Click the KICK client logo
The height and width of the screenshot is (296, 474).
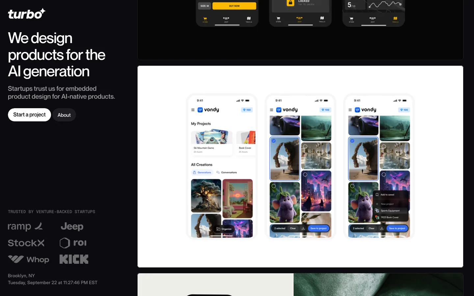tap(74, 259)
